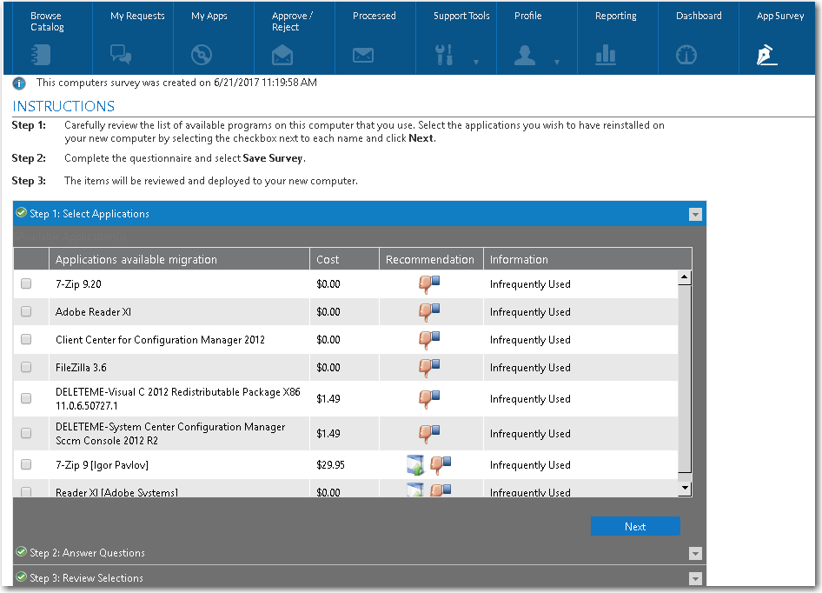Click the Reporting bar chart icon

606,55
